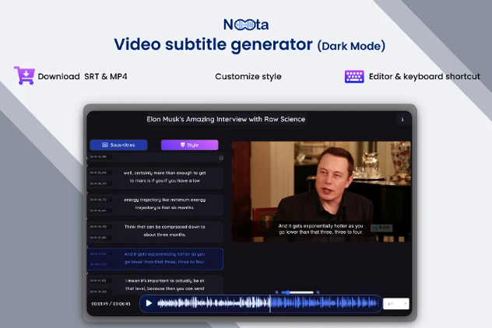Click the burned-in subtitle caption on the video
The width and height of the screenshot is (492, 328).
coord(321,229)
